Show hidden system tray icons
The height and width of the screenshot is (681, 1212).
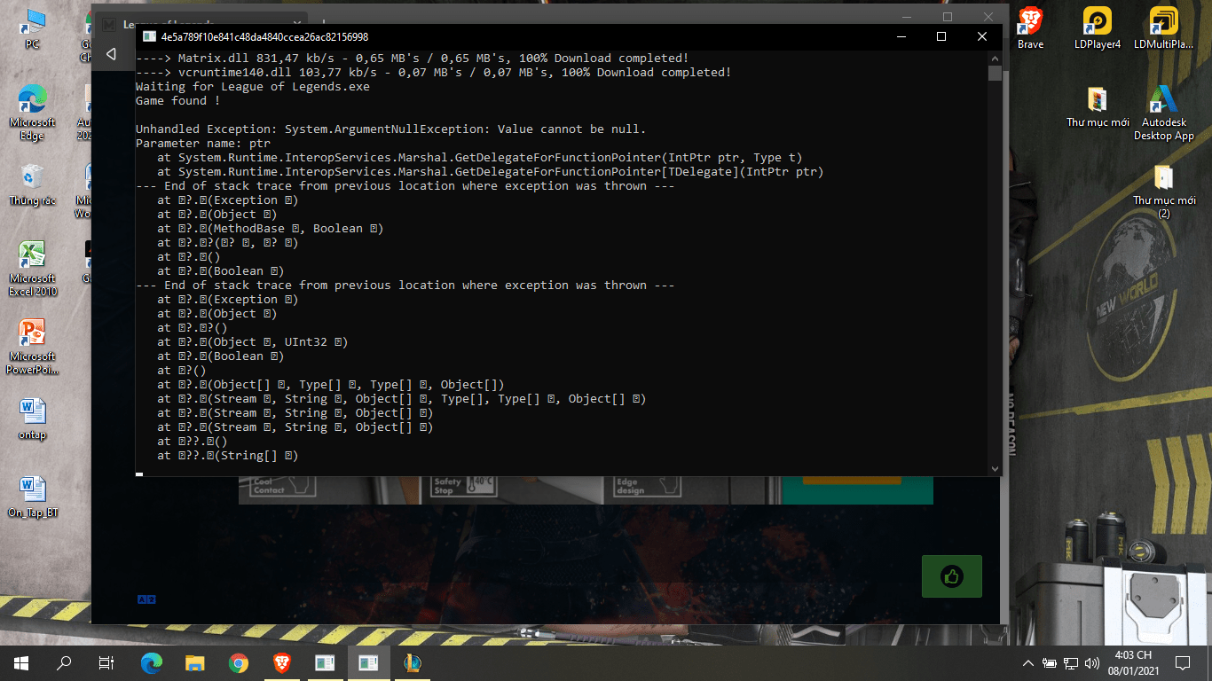pos(1027,662)
